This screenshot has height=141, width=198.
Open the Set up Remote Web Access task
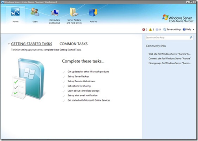click(81, 81)
